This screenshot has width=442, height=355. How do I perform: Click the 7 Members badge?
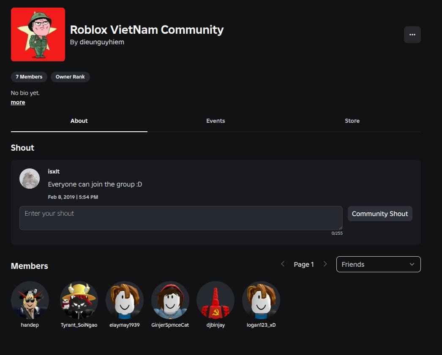[x=29, y=76]
